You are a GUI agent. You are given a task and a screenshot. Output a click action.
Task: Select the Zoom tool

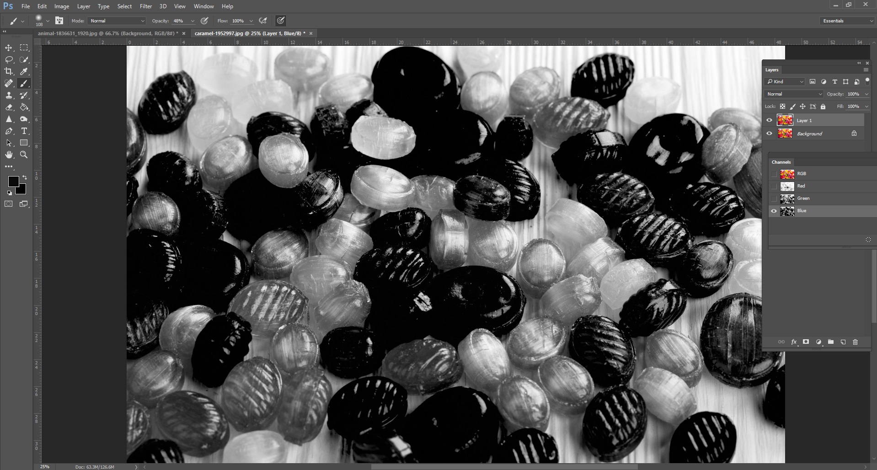pos(24,155)
